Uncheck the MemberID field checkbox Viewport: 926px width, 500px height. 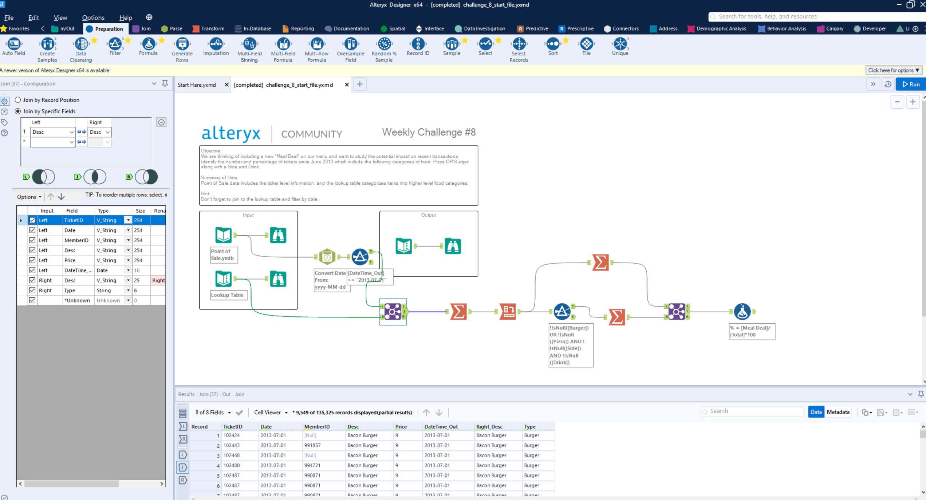[x=32, y=240]
